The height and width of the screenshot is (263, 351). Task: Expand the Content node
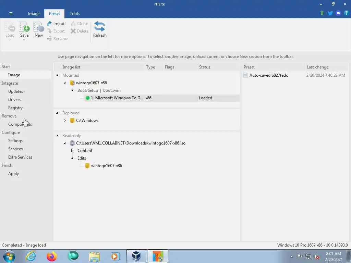pos(72,151)
